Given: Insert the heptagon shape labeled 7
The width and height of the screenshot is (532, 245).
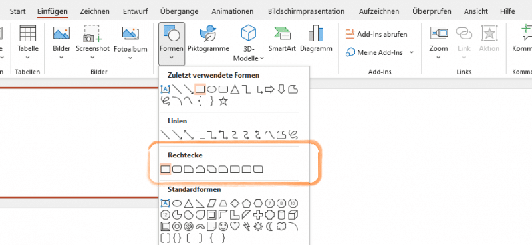Looking at the screenshot, I should point(270,203).
